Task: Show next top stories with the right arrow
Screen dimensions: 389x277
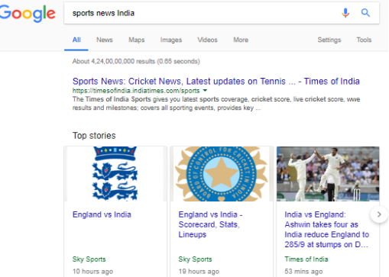Action: coord(379,214)
